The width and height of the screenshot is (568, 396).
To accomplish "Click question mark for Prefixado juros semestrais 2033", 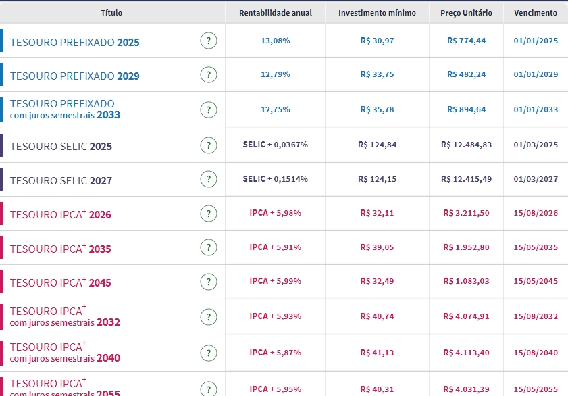I will click(209, 109).
